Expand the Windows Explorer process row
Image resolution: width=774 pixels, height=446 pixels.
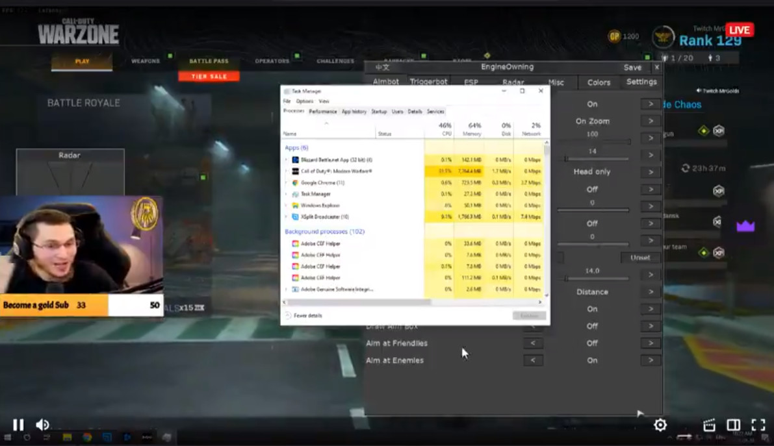(287, 205)
